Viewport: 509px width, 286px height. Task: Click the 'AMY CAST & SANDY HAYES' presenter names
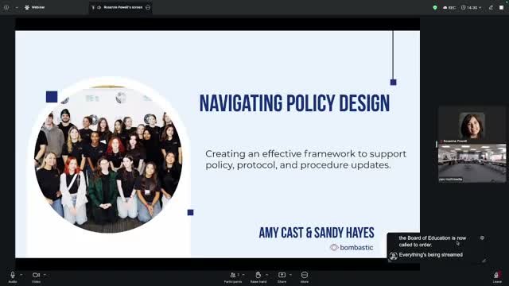click(317, 233)
